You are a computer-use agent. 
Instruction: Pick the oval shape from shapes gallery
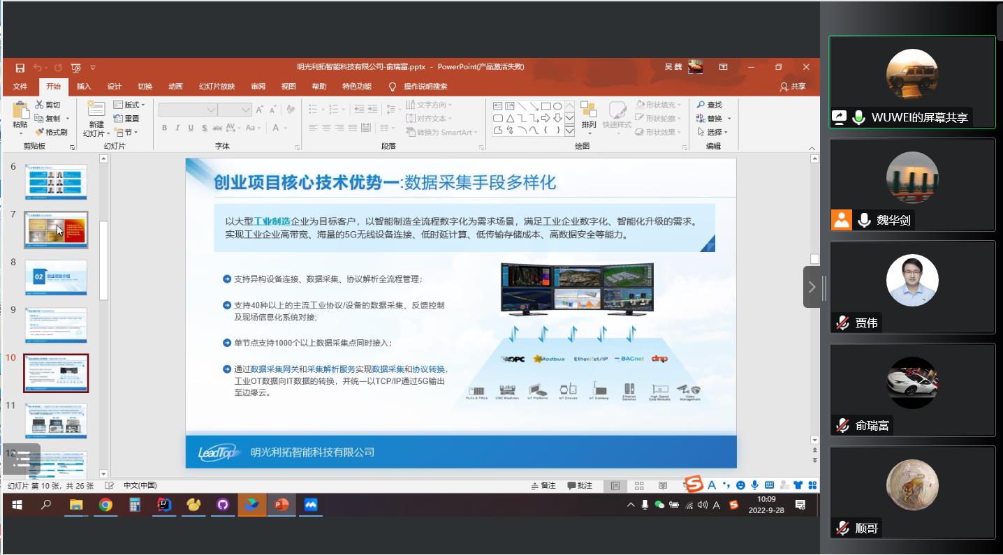[x=557, y=106]
